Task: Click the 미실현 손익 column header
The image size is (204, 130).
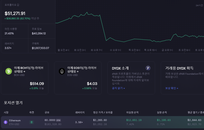Action: [x=132, y=112]
